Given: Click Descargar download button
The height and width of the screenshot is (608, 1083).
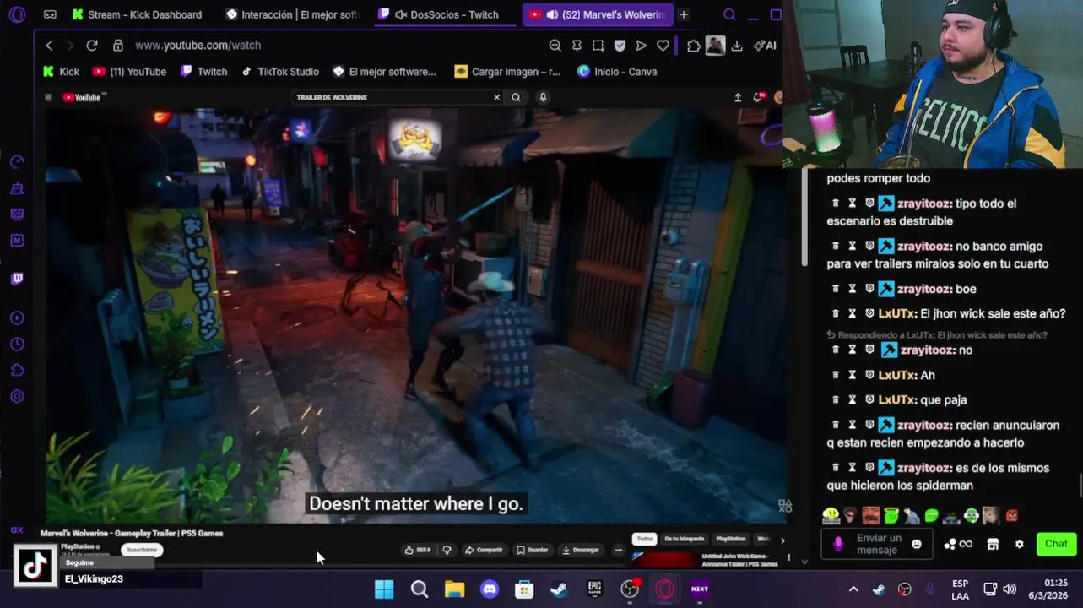Looking at the screenshot, I should point(581,550).
